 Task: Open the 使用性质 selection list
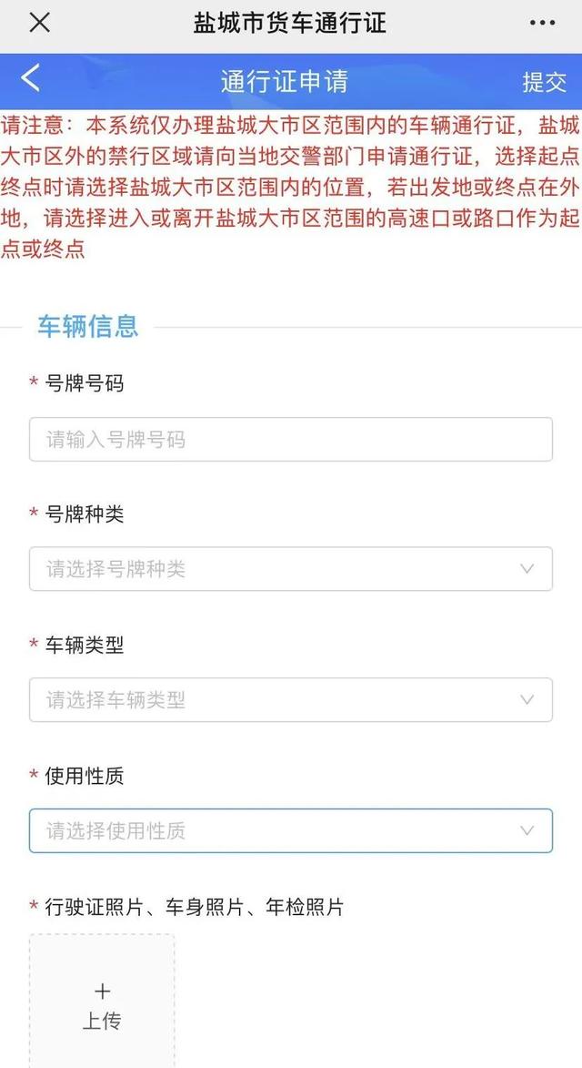coord(291,829)
